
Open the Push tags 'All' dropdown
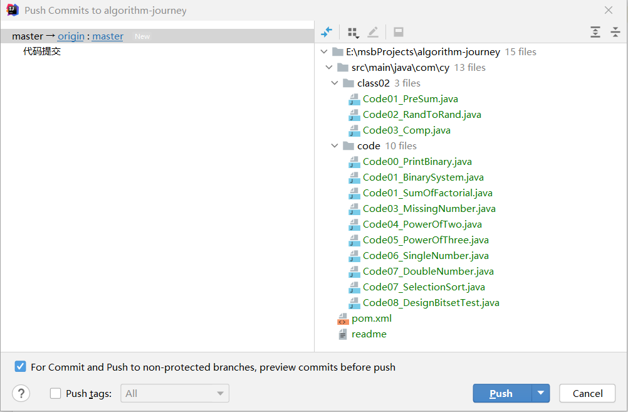tap(175, 393)
